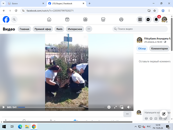Insert avatar sticker in comment
The image size is (173, 130).
point(146,119)
